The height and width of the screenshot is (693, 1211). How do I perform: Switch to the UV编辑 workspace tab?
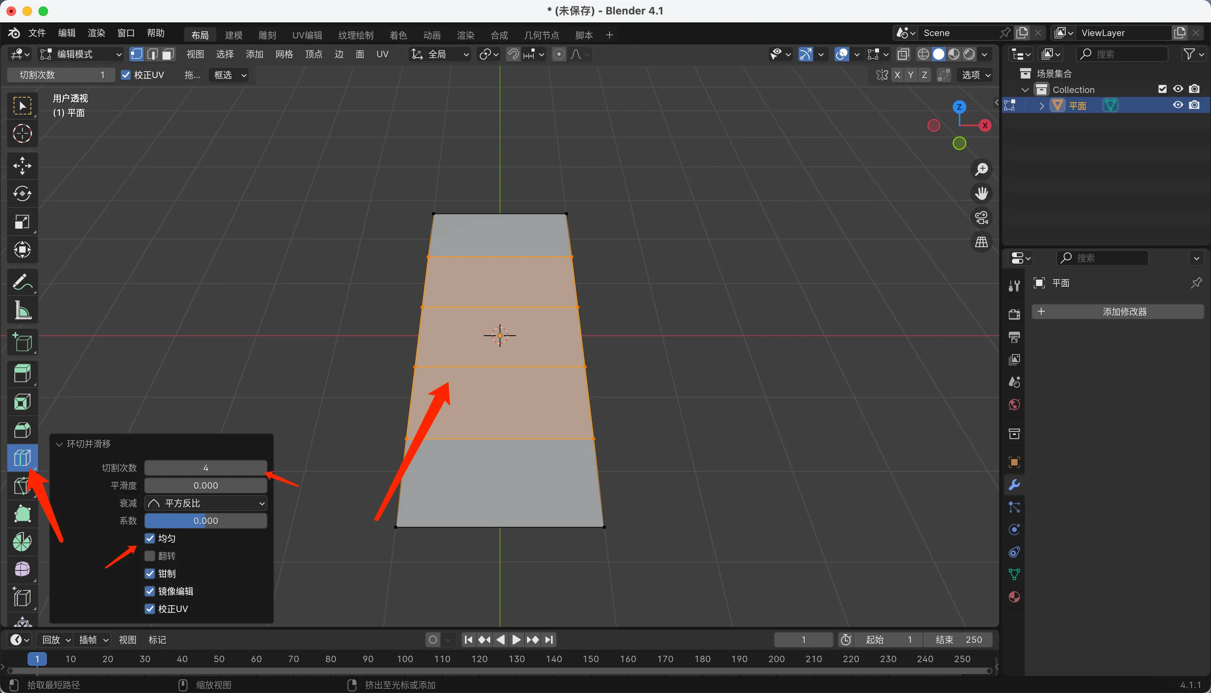[307, 35]
